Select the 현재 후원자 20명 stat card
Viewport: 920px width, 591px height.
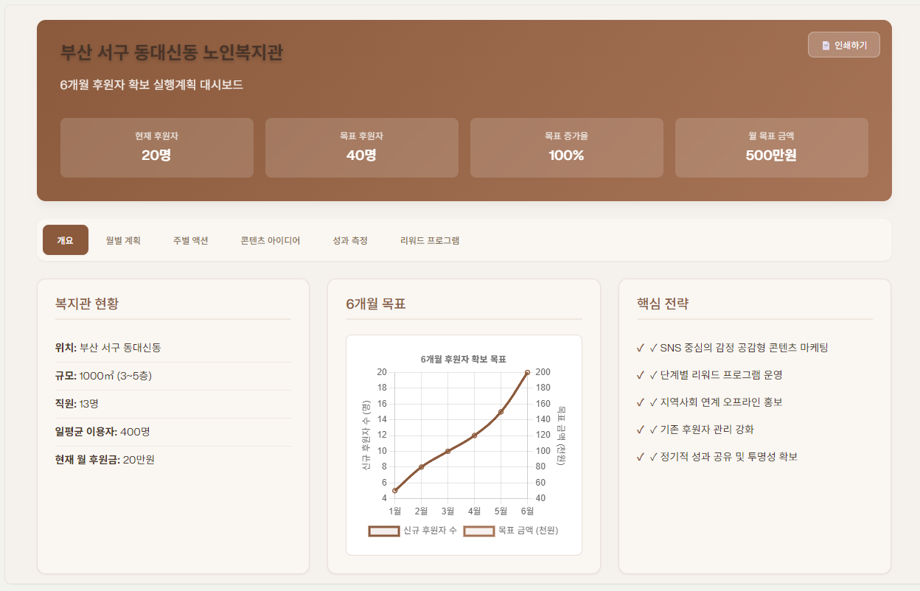tap(156, 147)
